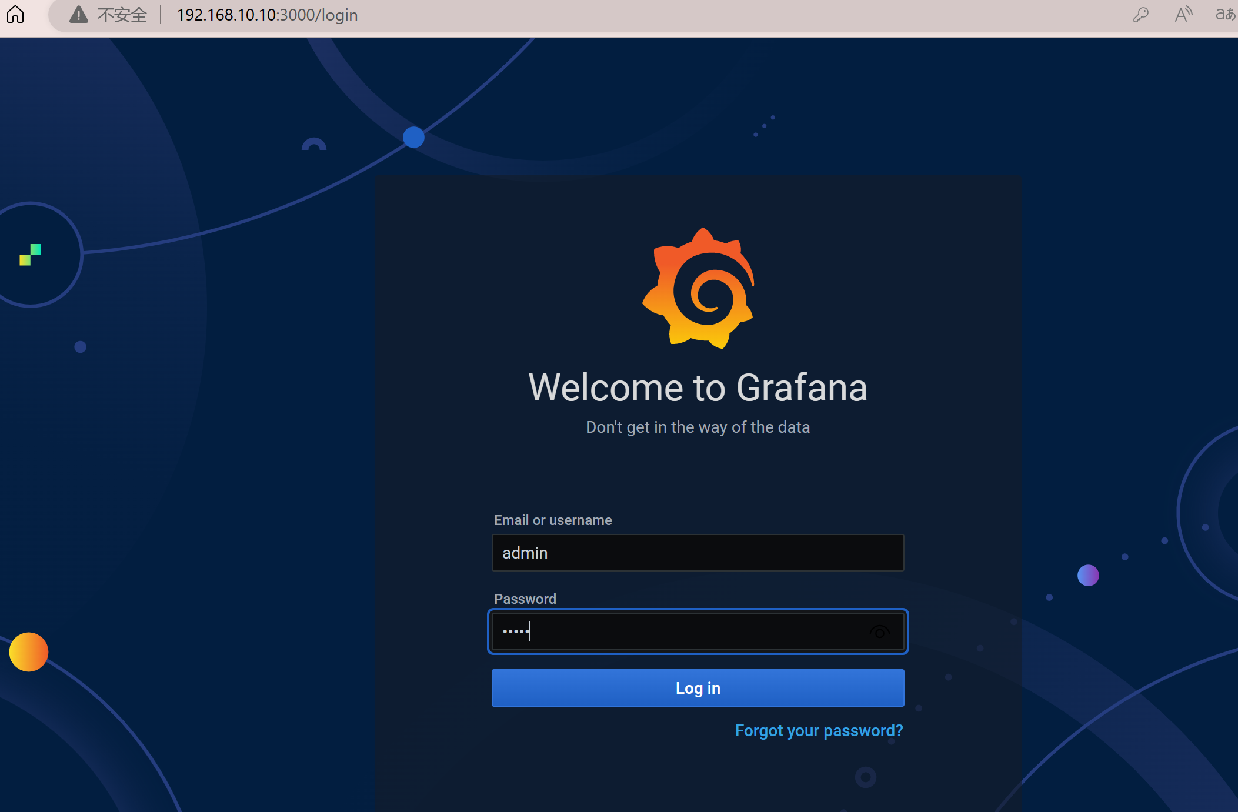The image size is (1238, 812).
Task: Open the not-secure warning triangle icon
Action: (78, 14)
